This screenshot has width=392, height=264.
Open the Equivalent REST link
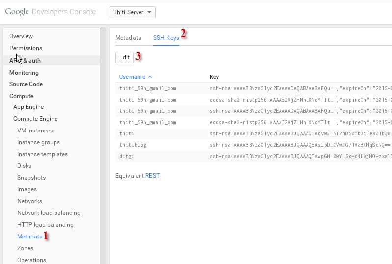point(152,175)
